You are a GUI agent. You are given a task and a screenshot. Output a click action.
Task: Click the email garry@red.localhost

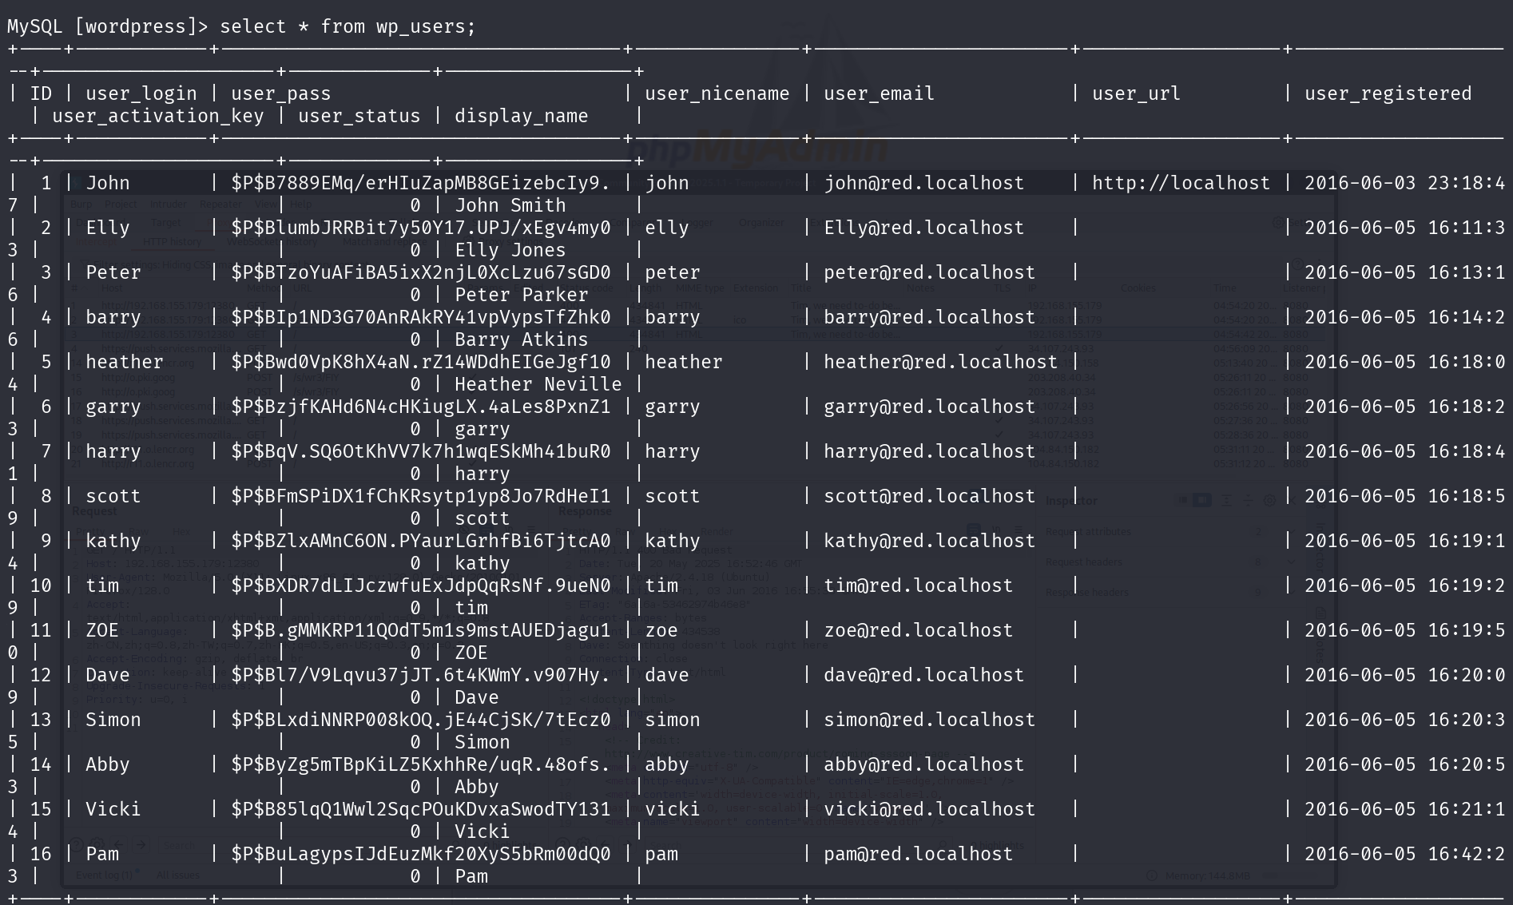tap(930, 407)
